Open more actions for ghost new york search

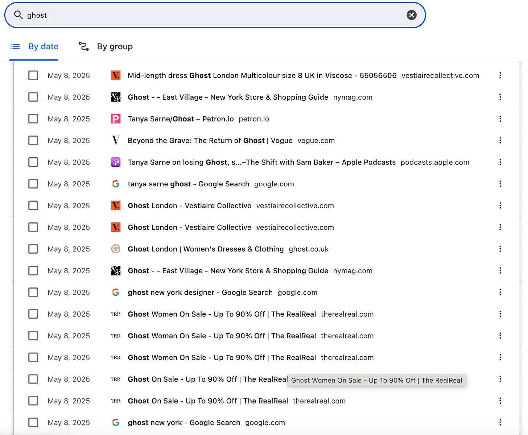click(500, 422)
